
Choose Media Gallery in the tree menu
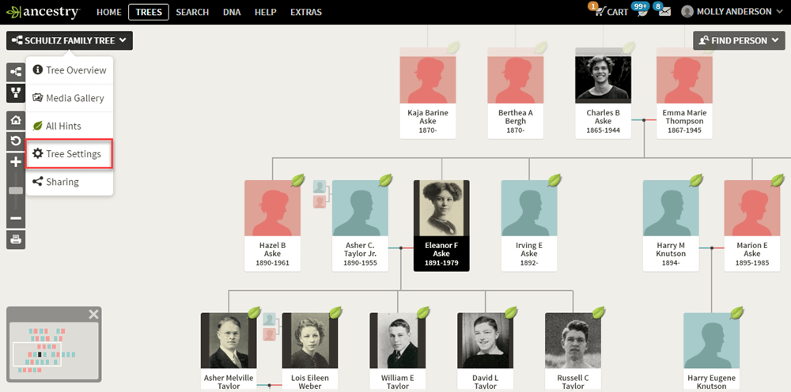click(x=69, y=98)
